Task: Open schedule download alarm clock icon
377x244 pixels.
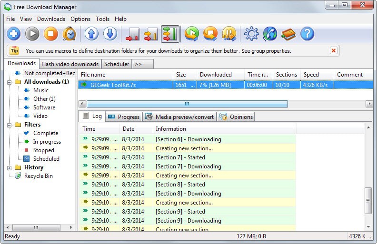Action: click(69, 34)
